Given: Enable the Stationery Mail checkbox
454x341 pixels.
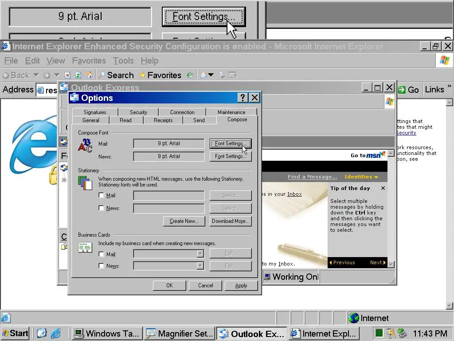Looking at the screenshot, I should (102, 195).
